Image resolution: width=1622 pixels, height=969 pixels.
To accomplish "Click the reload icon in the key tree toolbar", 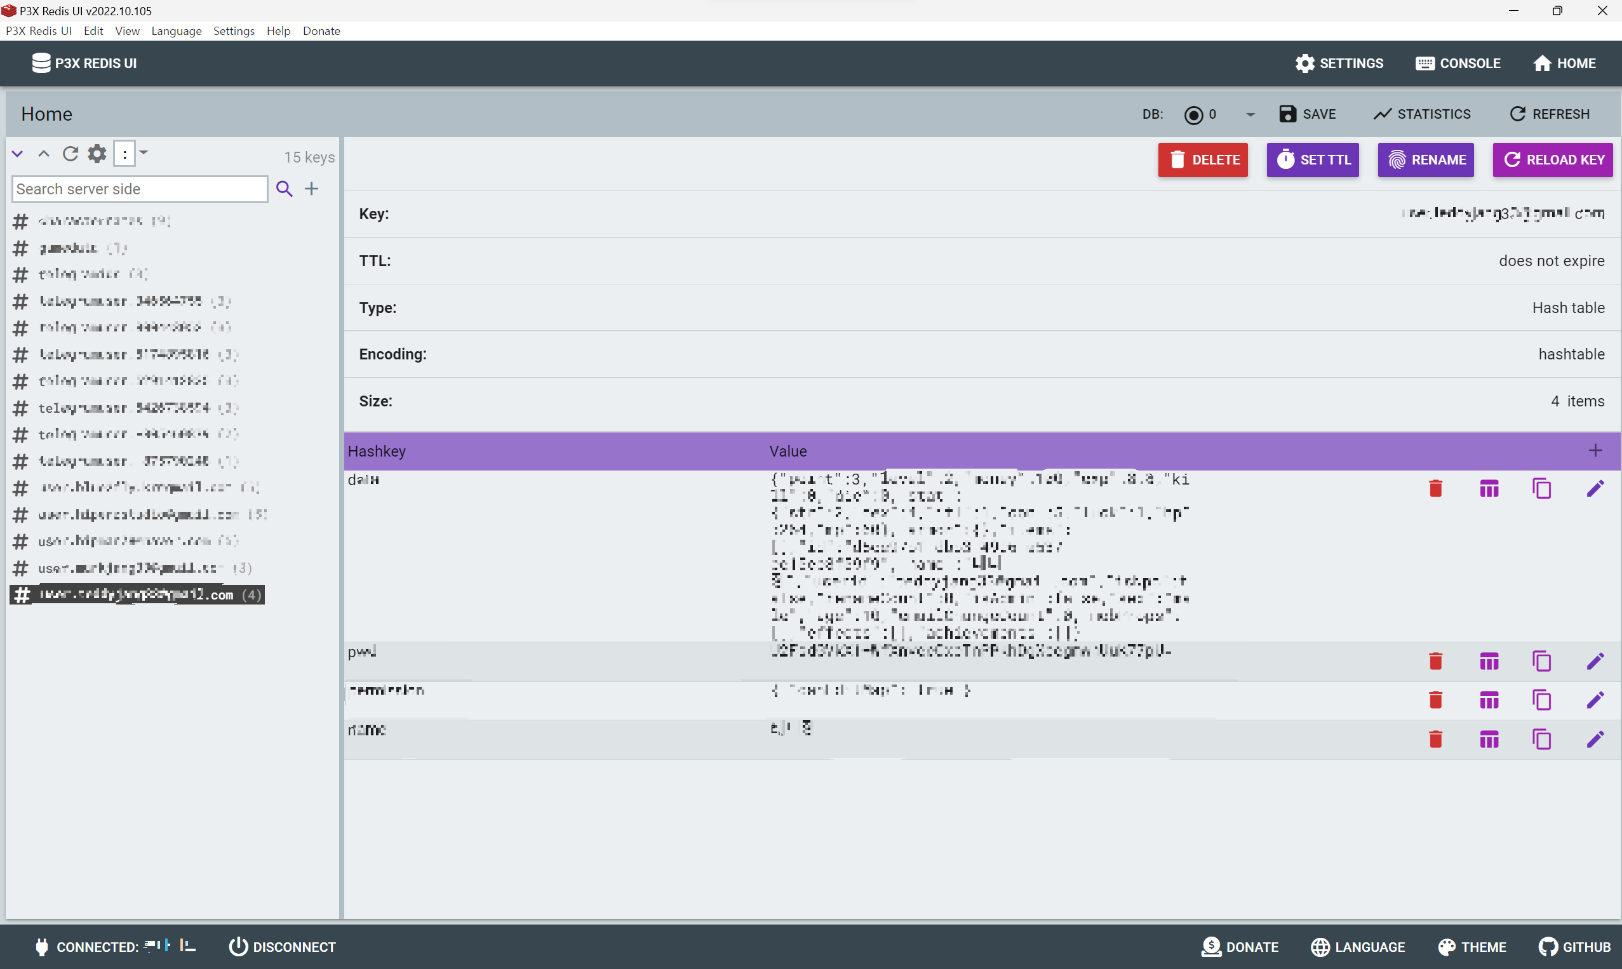I will pyautogui.click(x=70, y=154).
